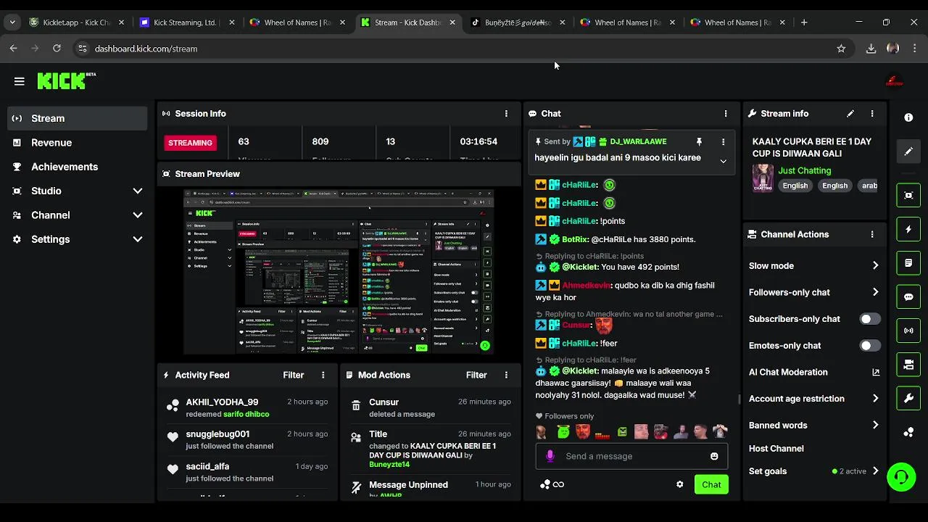The image size is (928, 522).
Task: Open Banned words settings
Action: (x=814, y=426)
